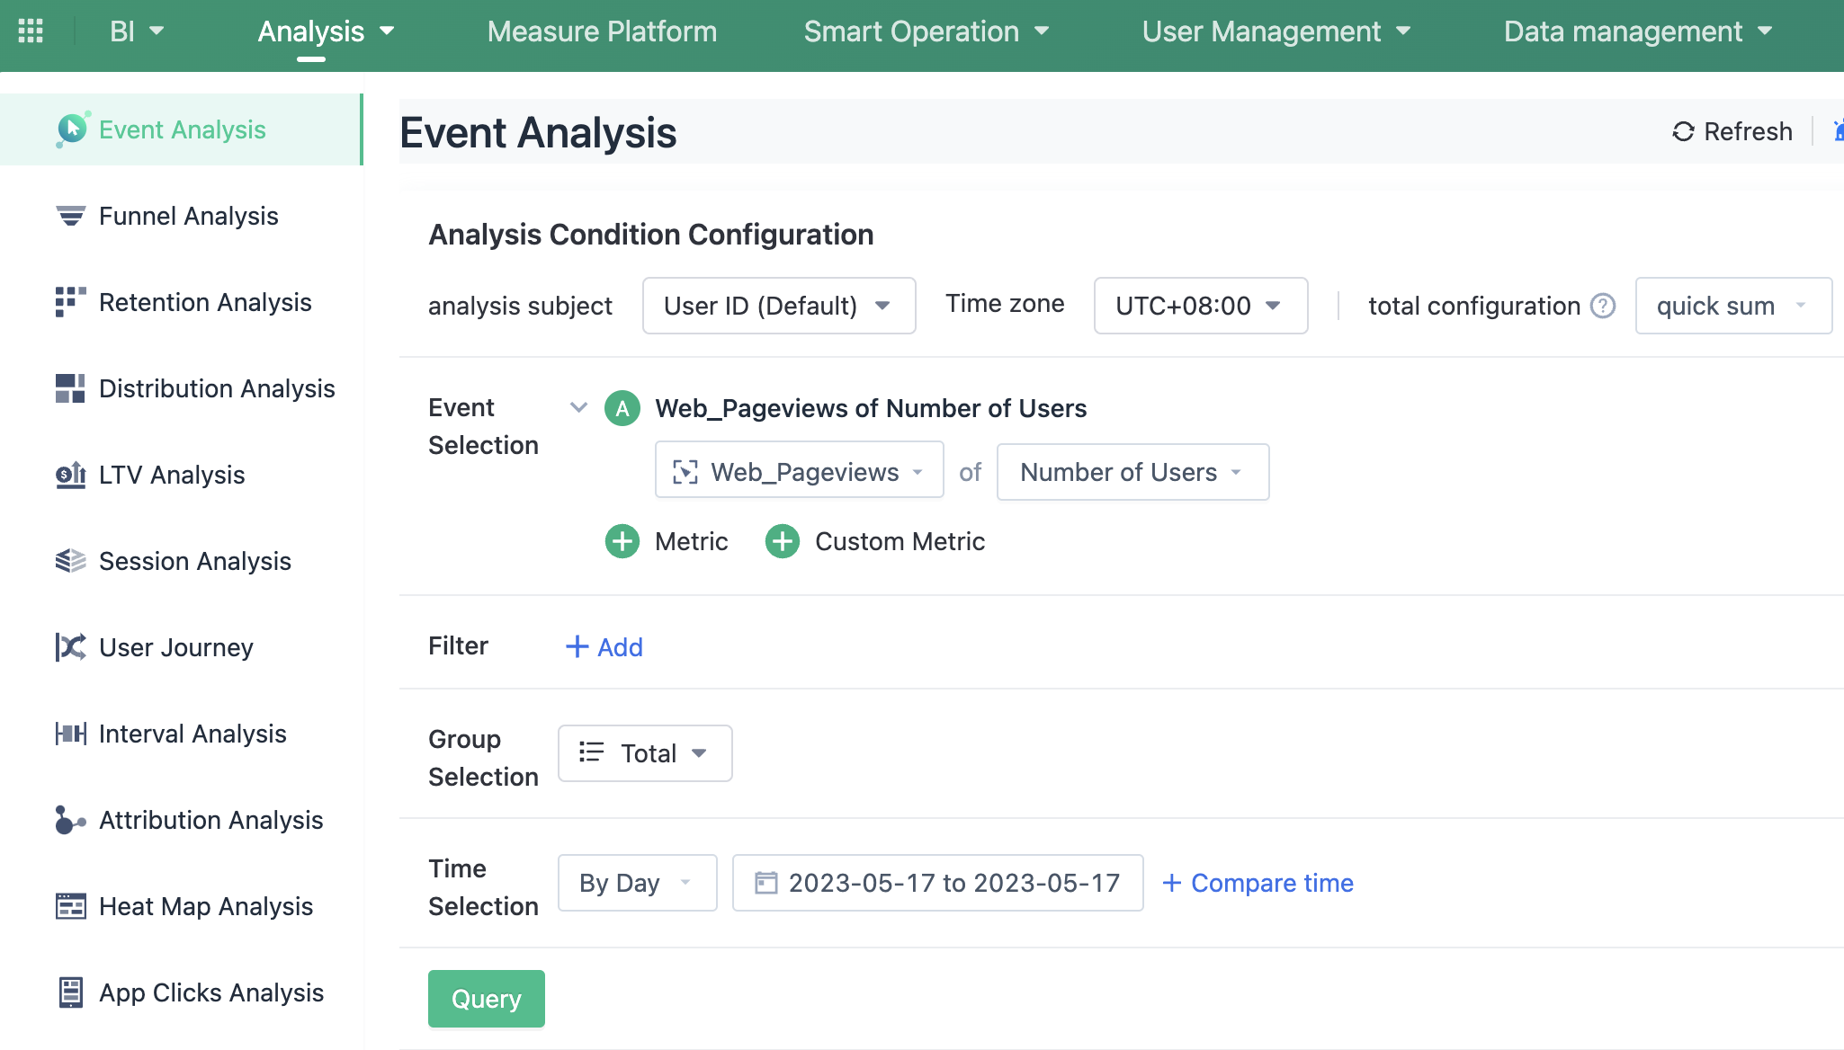
Task: Switch to the Measure Platform tab
Action: coord(601,31)
